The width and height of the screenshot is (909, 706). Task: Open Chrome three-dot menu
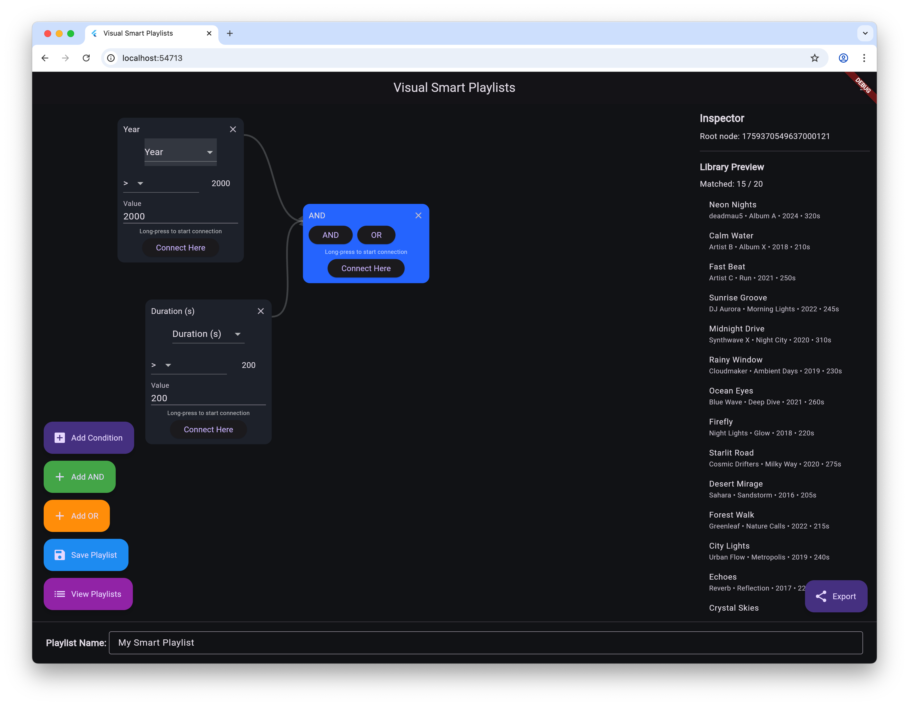864,58
